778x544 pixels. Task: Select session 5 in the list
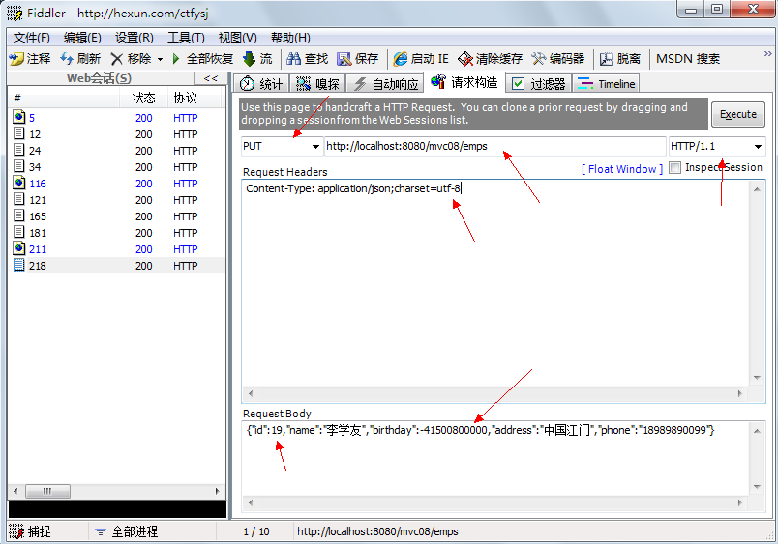coord(116,118)
